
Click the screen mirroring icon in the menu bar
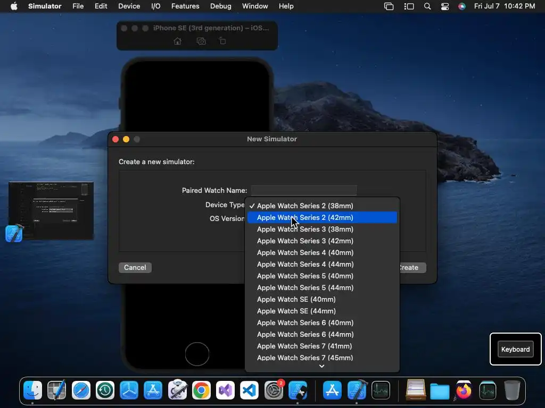pos(389,6)
